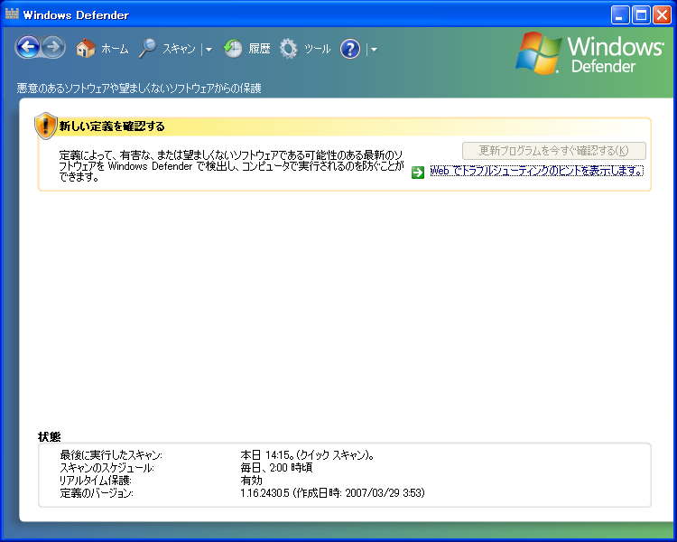
Task: Click the 毎日、2:00 時頃 schedule value
Action: tap(276, 468)
